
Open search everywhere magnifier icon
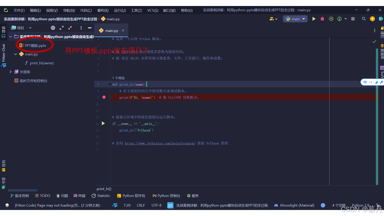coord(364,19)
